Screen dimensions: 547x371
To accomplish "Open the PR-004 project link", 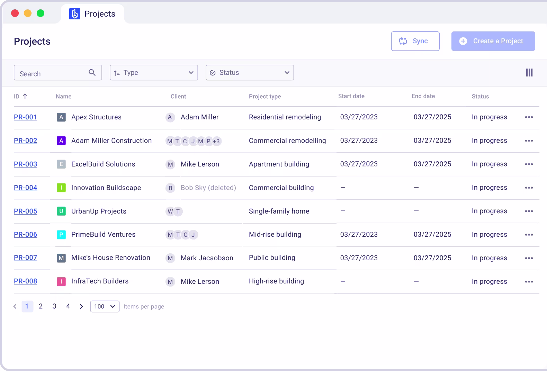I will click(x=25, y=188).
